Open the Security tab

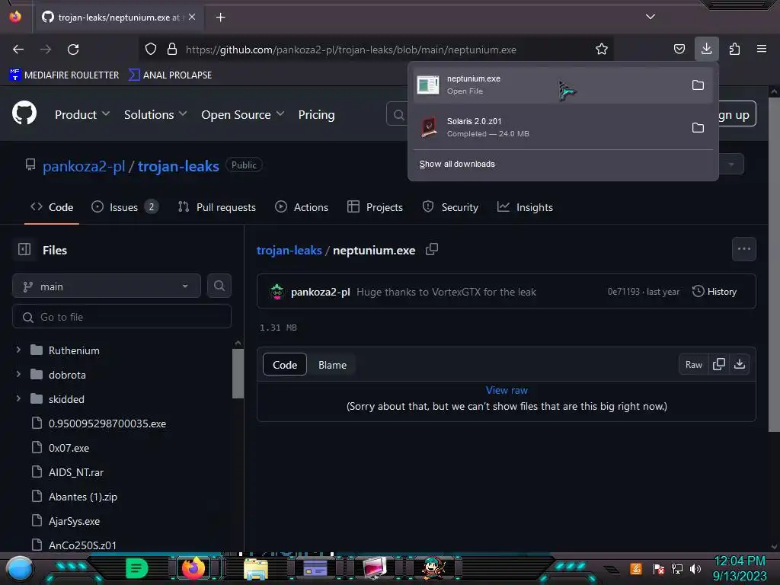click(x=450, y=207)
